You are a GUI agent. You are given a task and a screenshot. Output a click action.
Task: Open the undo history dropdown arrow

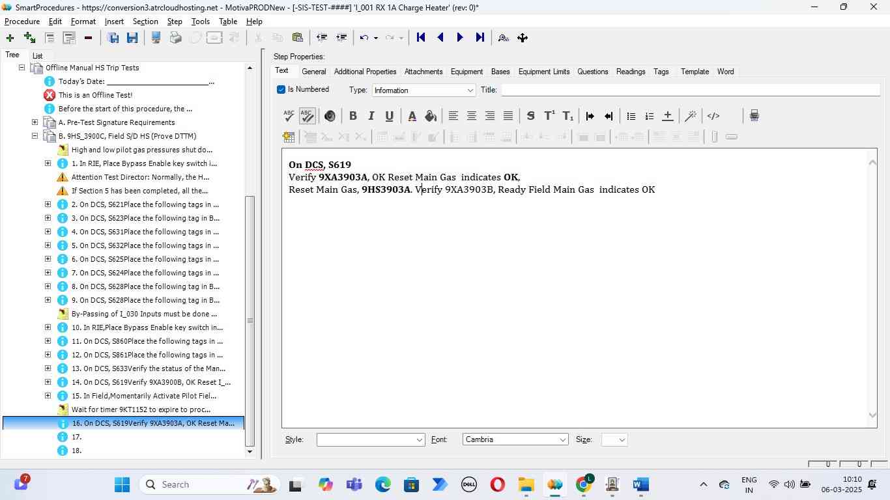point(376,38)
